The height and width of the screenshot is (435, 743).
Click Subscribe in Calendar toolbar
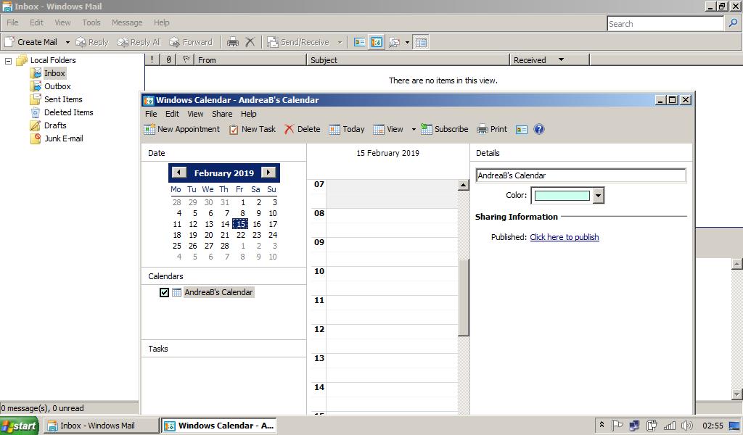click(445, 129)
